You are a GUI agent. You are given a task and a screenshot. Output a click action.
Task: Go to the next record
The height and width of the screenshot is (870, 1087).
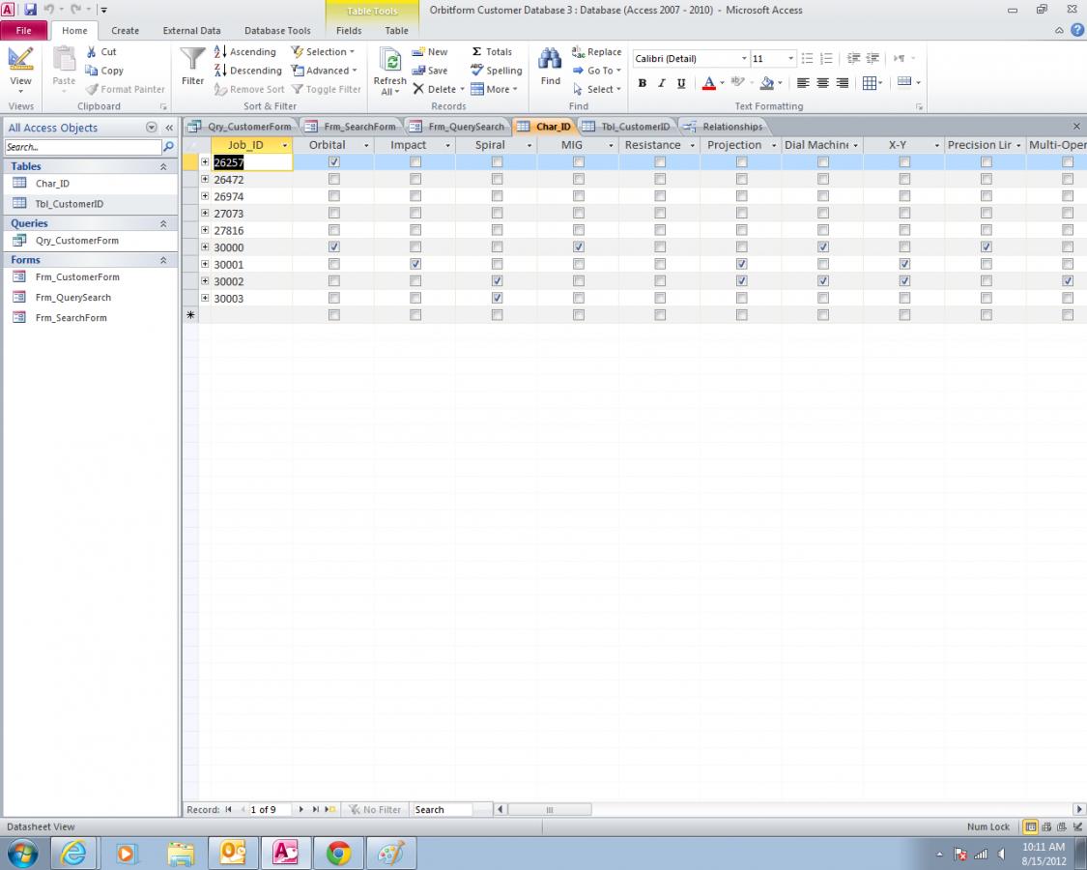tap(301, 810)
